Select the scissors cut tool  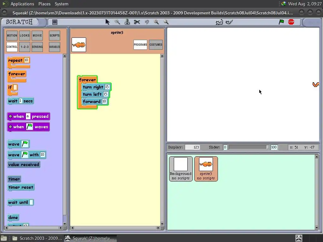tap(137, 22)
